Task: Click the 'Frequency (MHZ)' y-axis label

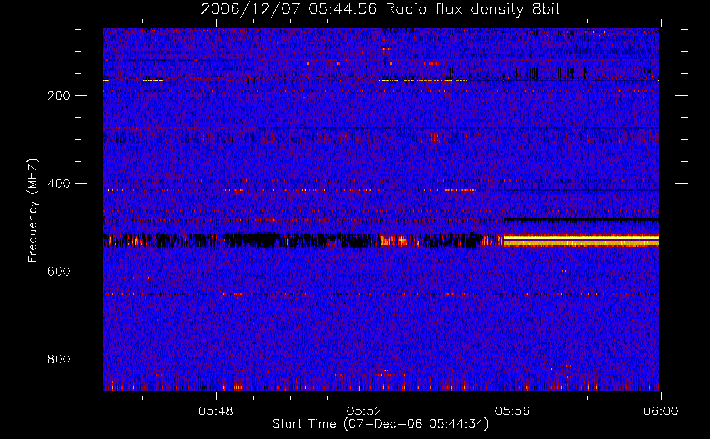Action: tap(33, 211)
